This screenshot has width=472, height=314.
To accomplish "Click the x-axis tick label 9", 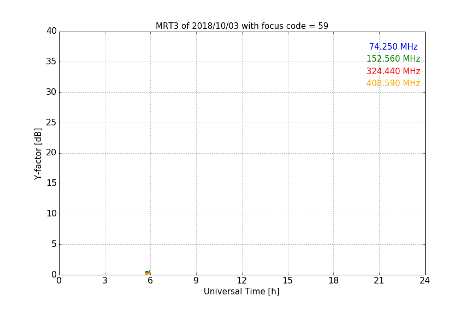I will pos(196,281).
